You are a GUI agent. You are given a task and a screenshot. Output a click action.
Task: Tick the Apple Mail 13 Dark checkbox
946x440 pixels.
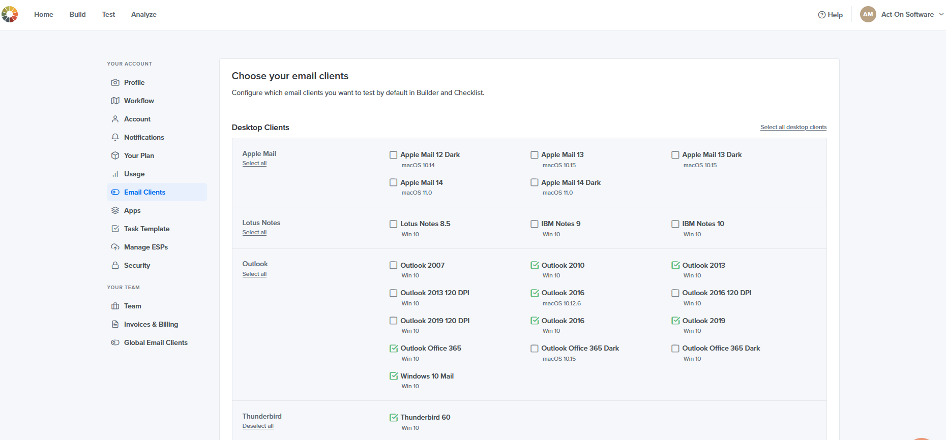click(x=675, y=155)
